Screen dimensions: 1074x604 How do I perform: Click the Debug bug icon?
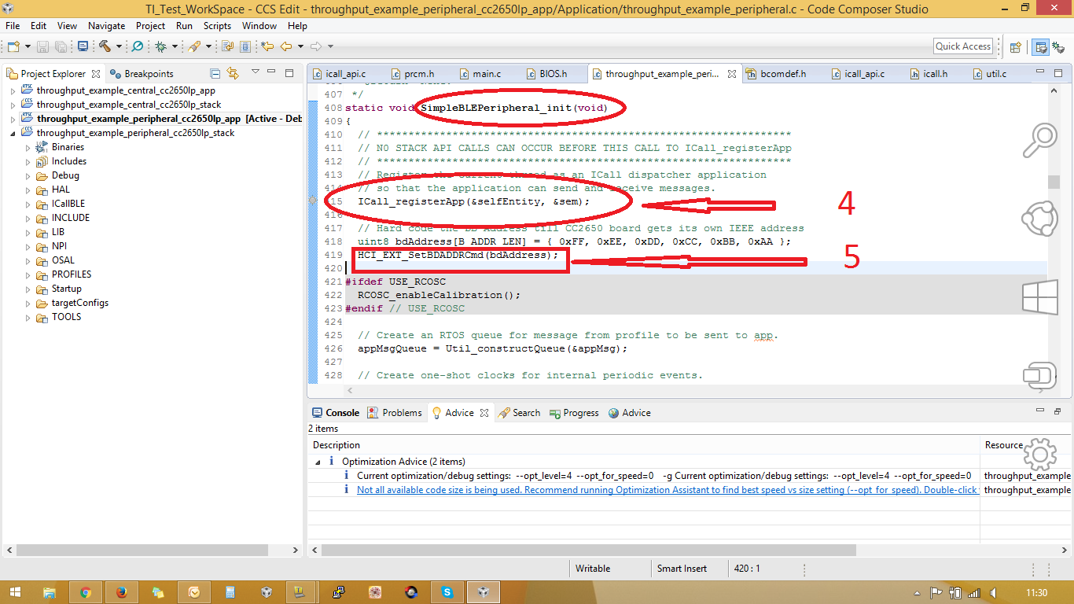tap(160, 46)
